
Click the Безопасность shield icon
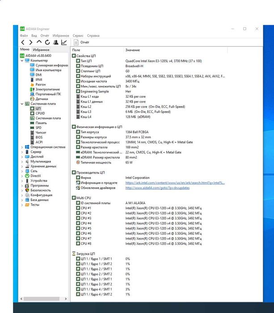(x=27, y=190)
